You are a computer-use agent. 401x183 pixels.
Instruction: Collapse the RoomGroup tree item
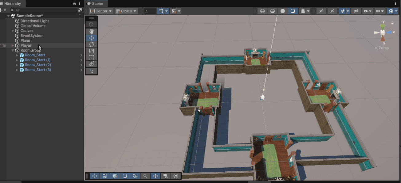[x=13, y=50]
